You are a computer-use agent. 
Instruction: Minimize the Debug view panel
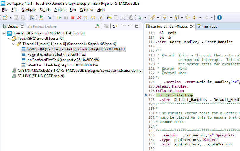pos(130,26)
